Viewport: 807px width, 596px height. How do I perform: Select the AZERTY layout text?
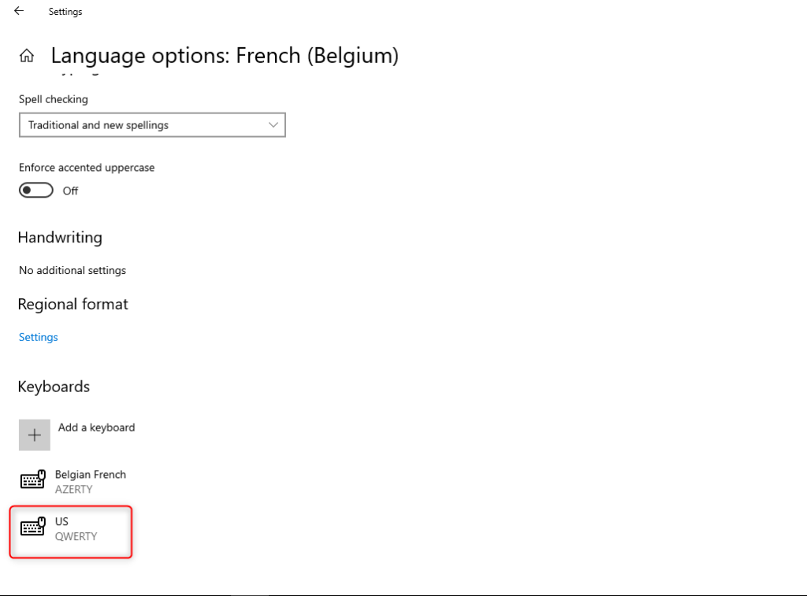pos(74,489)
